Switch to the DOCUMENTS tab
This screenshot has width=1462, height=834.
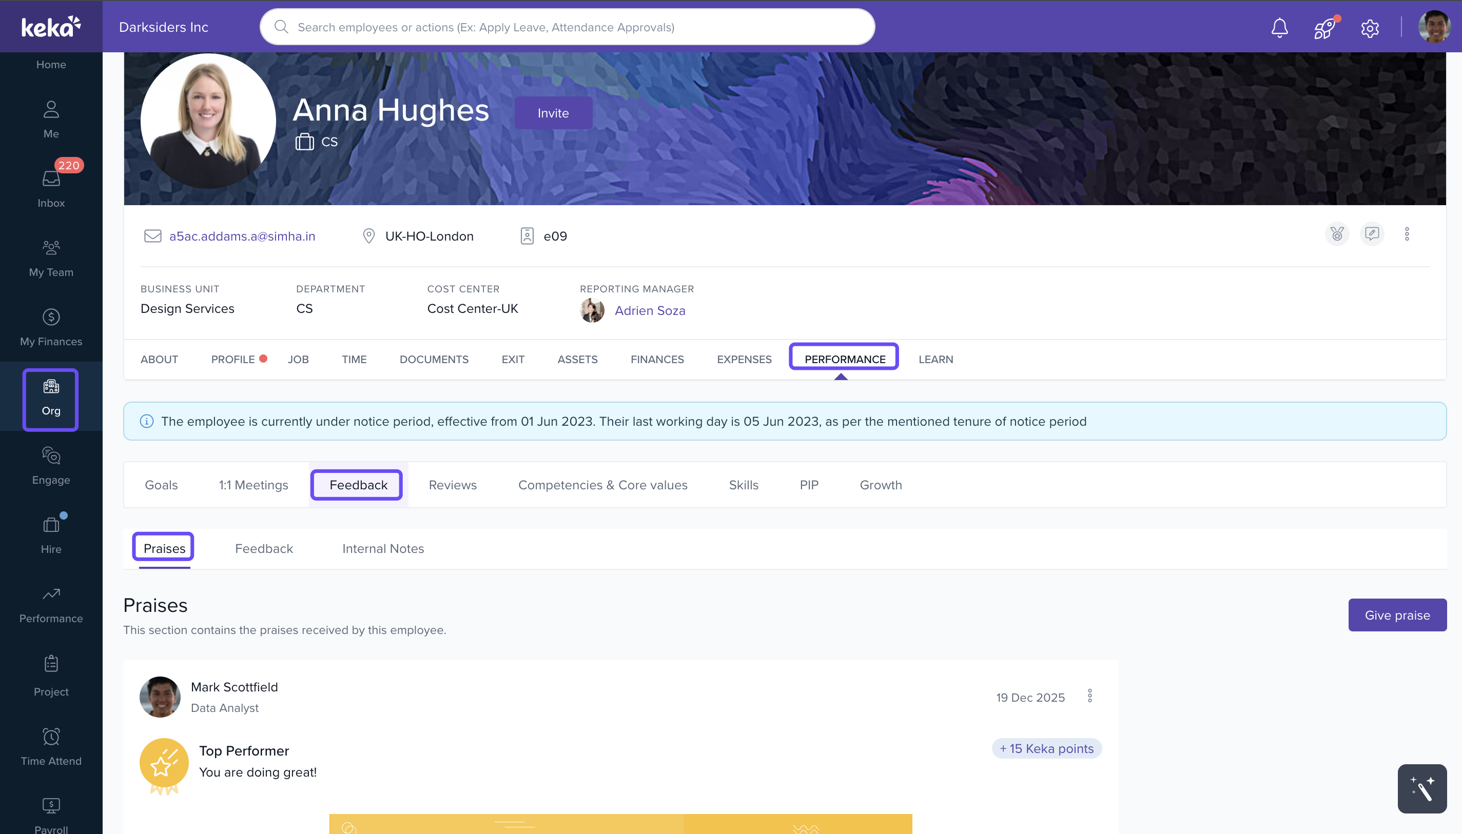coord(434,359)
